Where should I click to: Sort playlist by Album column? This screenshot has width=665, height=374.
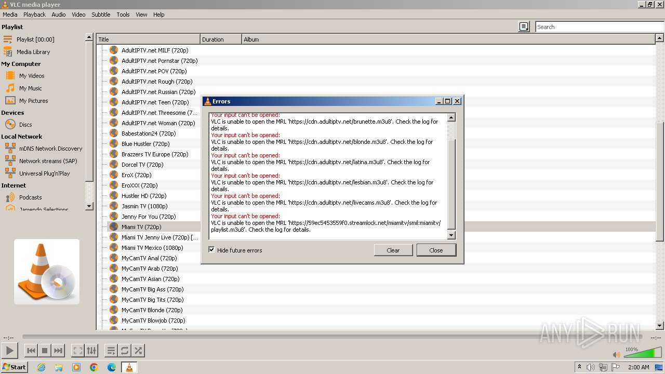(448, 39)
